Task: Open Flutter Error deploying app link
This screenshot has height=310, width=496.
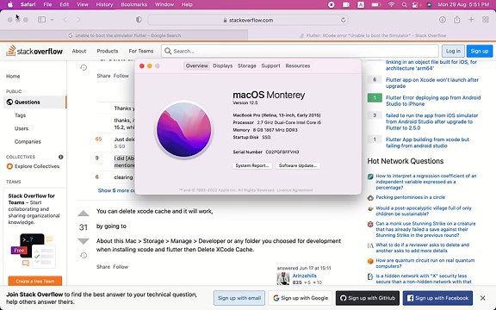Action: [x=433, y=101]
